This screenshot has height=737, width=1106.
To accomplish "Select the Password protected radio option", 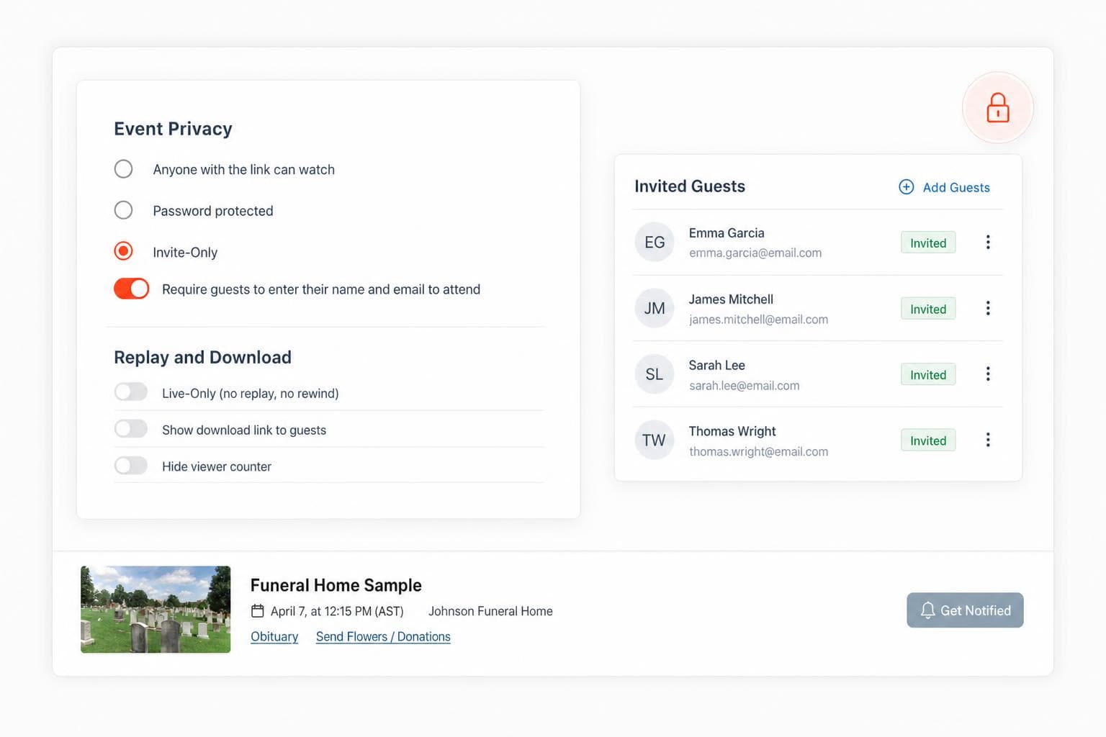I will coord(123,210).
